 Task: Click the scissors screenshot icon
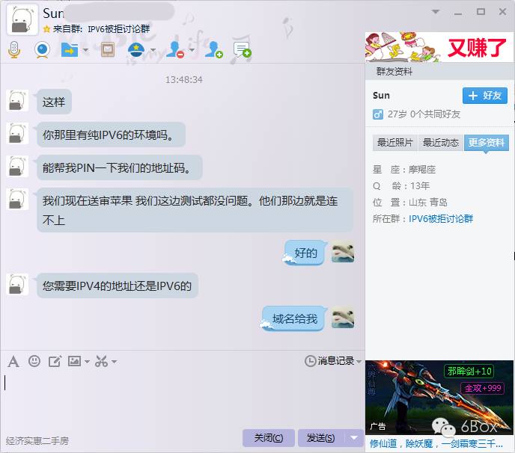point(101,361)
